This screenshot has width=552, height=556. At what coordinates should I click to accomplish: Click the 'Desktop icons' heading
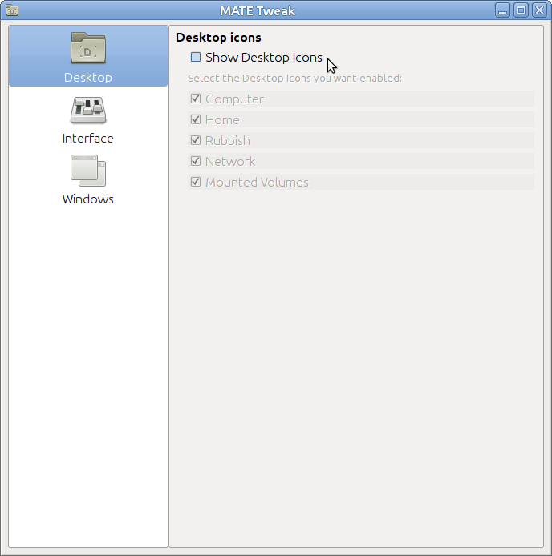coord(218,38)
